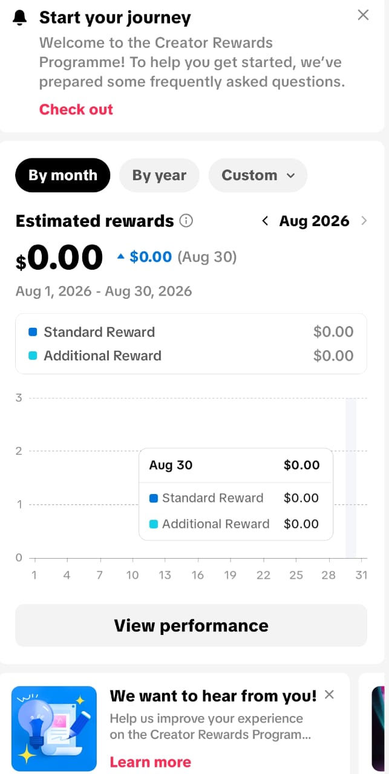Click the Estimated rewards info icon
This screenshot has height=774, width=389.
186,221
